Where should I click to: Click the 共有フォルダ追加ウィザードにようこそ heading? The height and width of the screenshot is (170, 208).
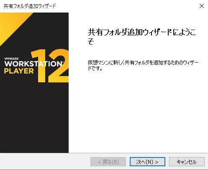pyautogui.click(x=141, y=36)
